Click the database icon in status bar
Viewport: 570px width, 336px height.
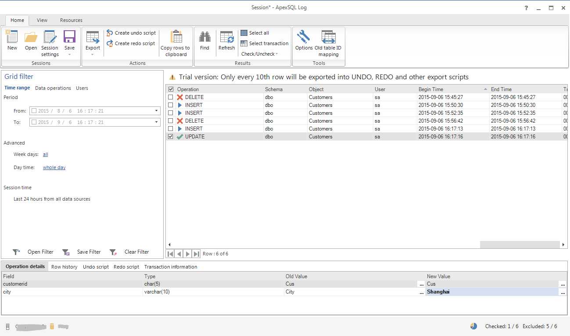52,326
